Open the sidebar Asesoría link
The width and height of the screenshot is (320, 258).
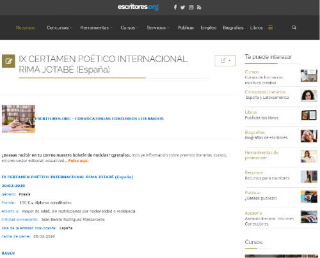click(x=253, y=213)
